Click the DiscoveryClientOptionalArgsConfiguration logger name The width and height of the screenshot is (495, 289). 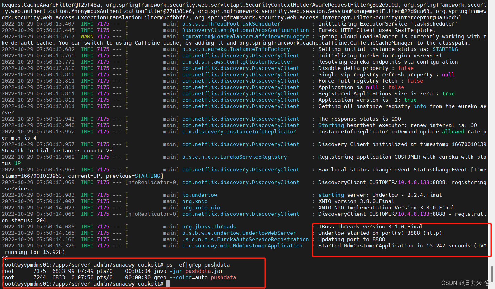tap(245, 30)
